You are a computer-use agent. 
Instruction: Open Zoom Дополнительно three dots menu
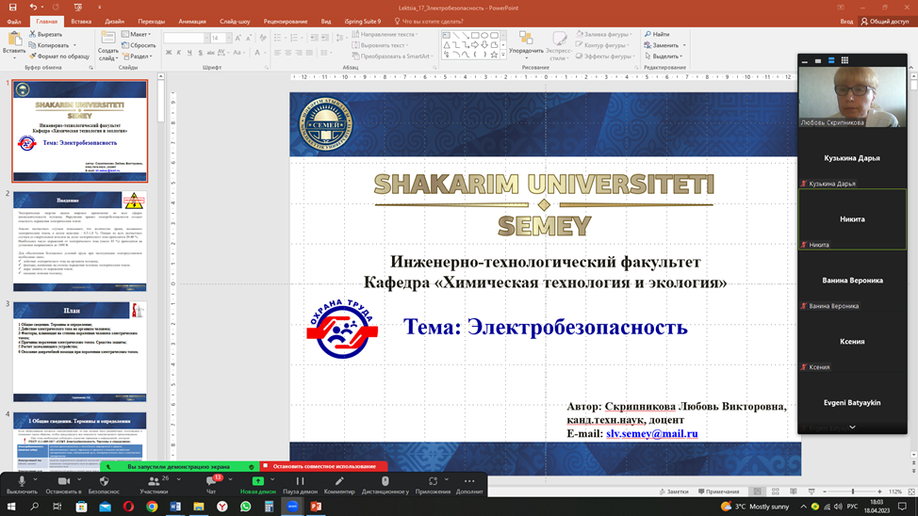tap(469, 484)
